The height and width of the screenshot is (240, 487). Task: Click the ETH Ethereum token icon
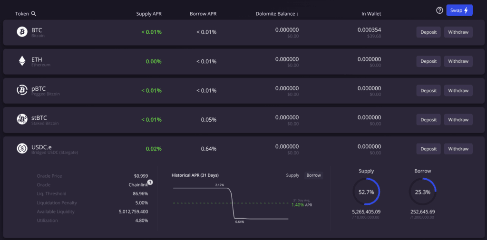22,61
